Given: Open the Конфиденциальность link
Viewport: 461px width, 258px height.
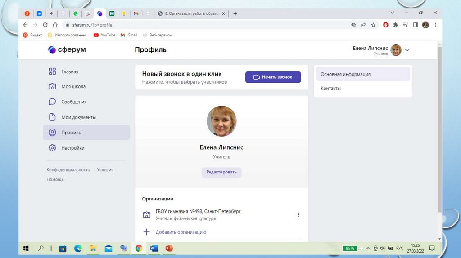Looking at the screenshot, I should pos(68,170).
